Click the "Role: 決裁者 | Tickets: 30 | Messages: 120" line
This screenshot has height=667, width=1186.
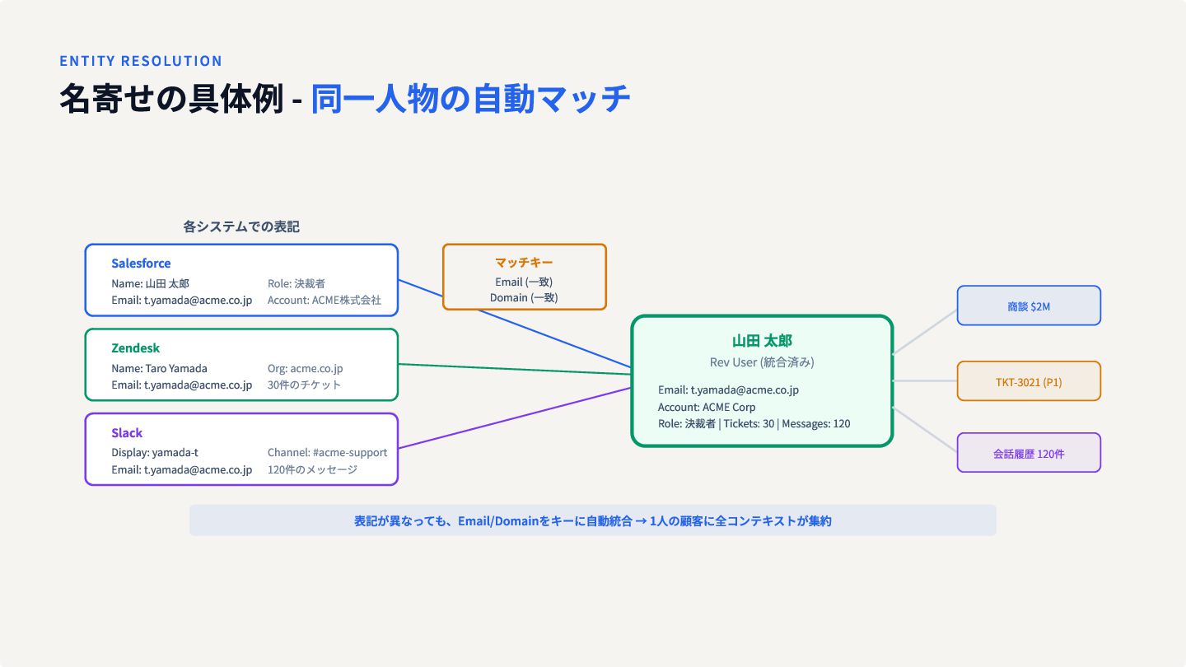[754, 424]
